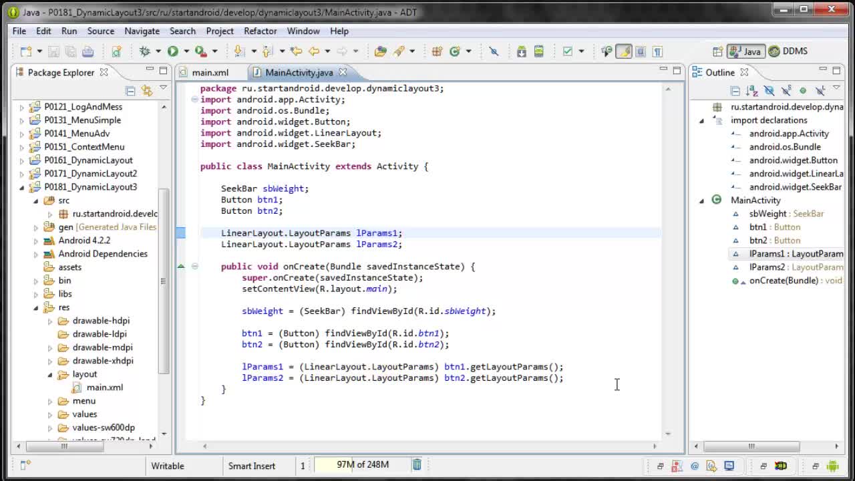Click Open Task folder icon in toolbar

381,51
